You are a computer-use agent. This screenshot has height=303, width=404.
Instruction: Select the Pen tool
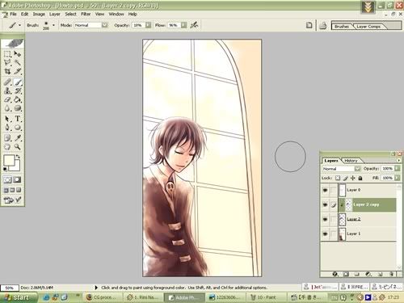pos(7,128)
